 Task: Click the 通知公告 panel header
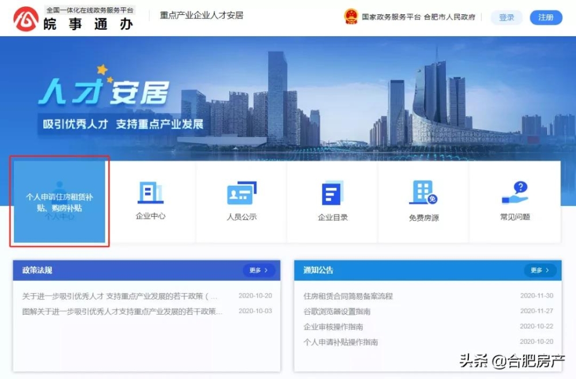coord(427,270)
